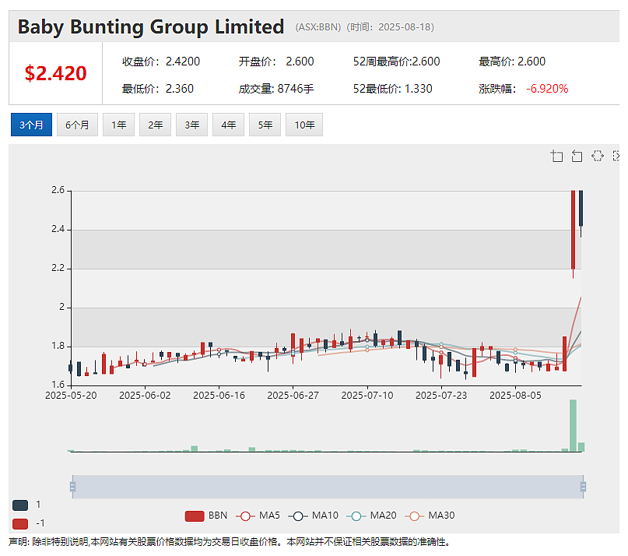Viewport: 628px width, 556px height.
Task: Click the dark last candlestick at chart end
Action: (581, 208)
